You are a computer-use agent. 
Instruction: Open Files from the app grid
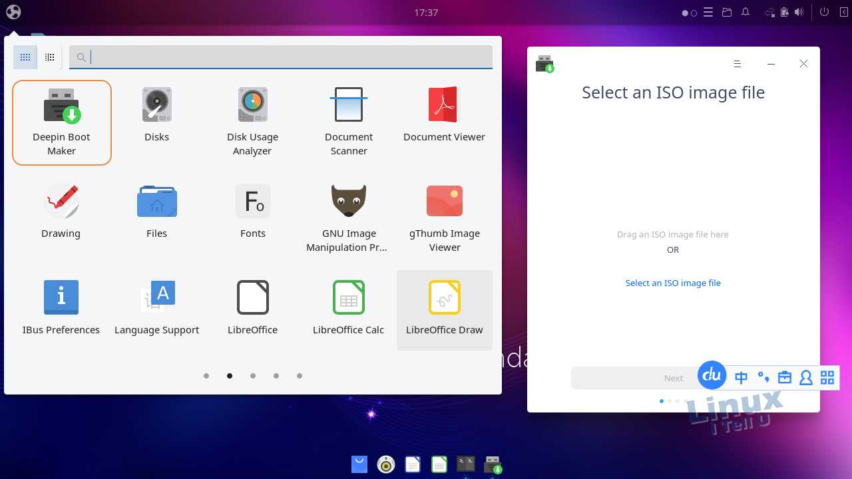[x=156, y=213]
